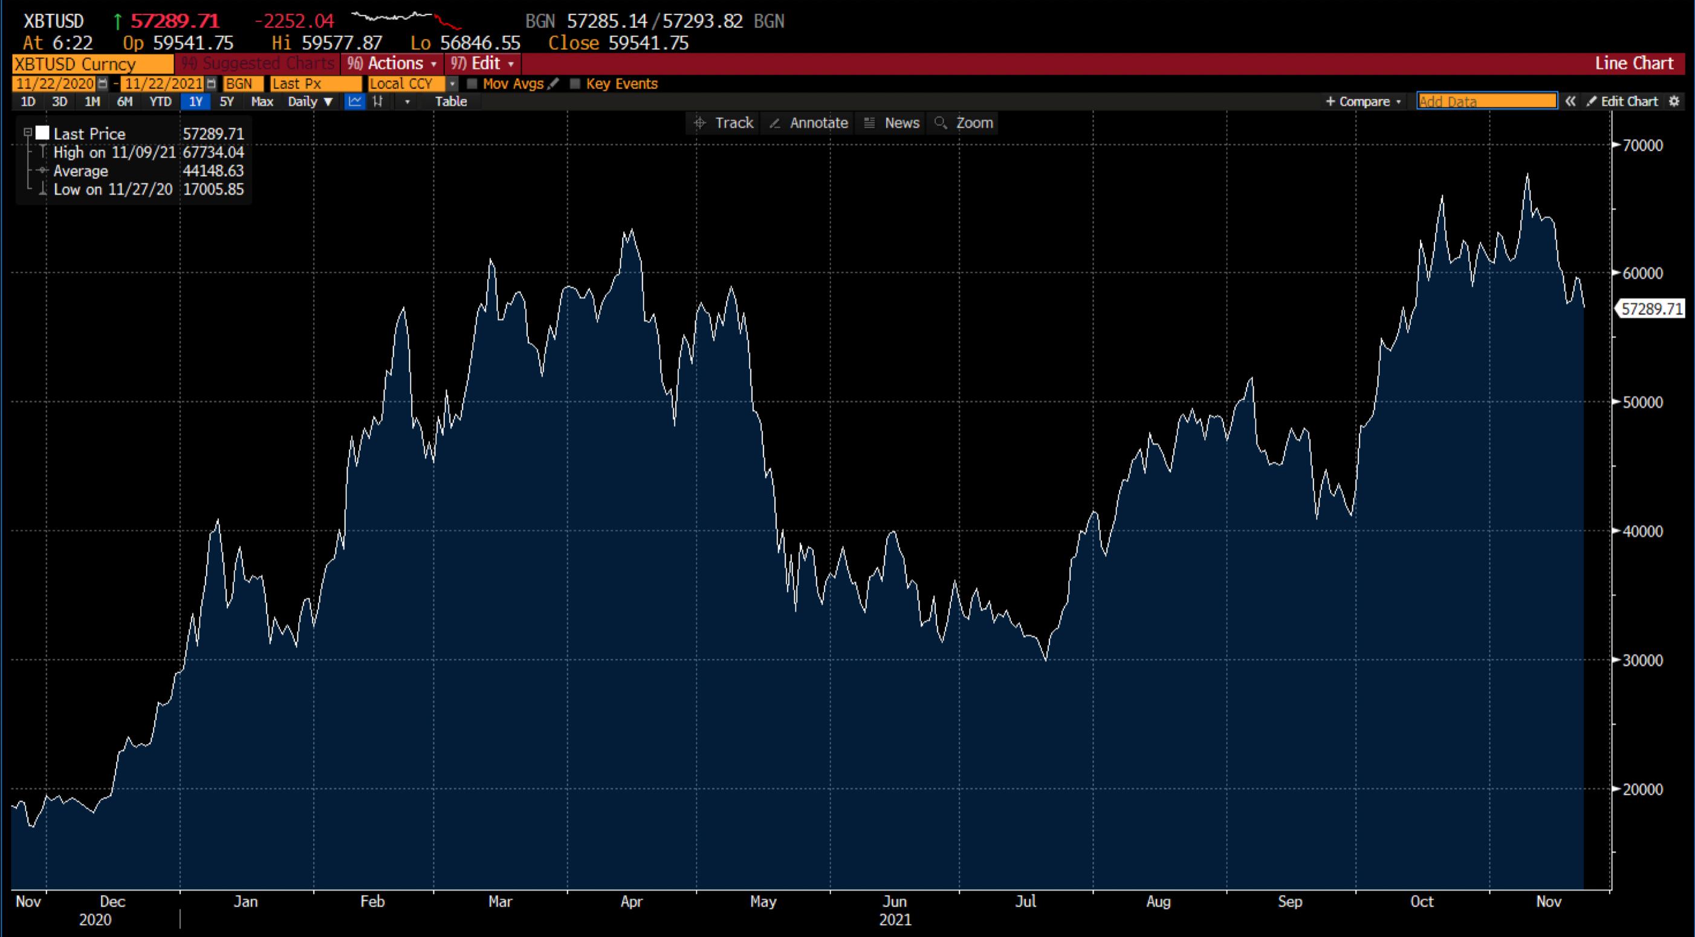Screen dimensions: 1695x937
Task: Select the line chart type icon
Action: tap(355, 102)
